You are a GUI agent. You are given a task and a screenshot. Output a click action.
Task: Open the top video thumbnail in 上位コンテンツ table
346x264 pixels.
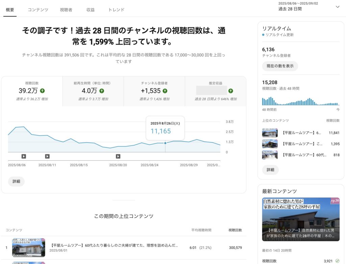pyautogui.click(x=28, y=248)
